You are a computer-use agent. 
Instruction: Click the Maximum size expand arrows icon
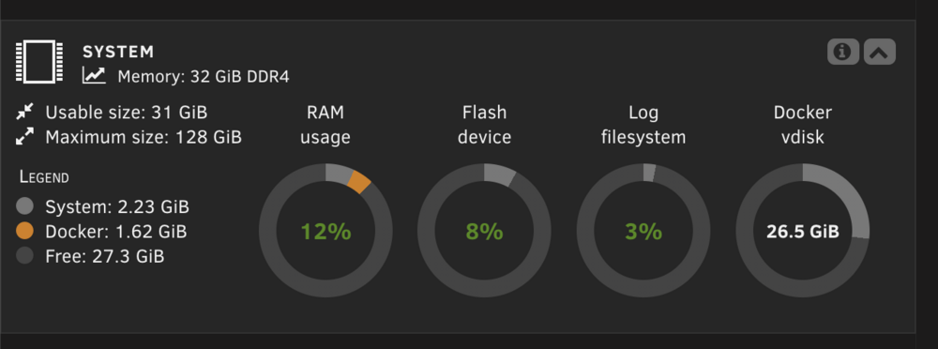click(25, 137)
